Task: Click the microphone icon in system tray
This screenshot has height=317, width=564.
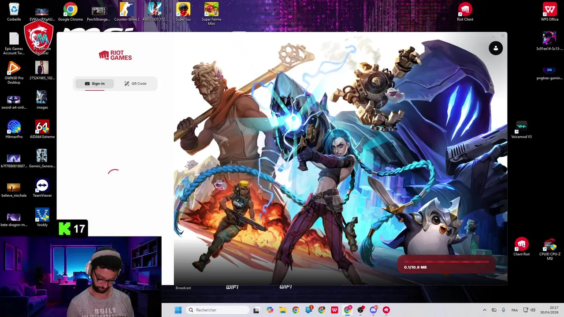Action: 503,310
